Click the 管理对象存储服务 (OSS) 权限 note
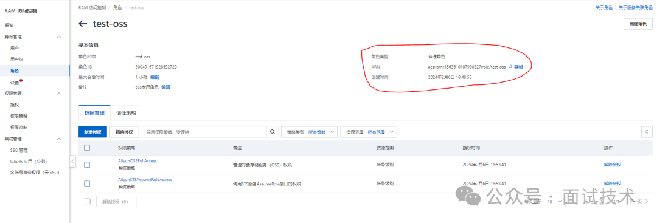657x223 pixels. point(262,165)
